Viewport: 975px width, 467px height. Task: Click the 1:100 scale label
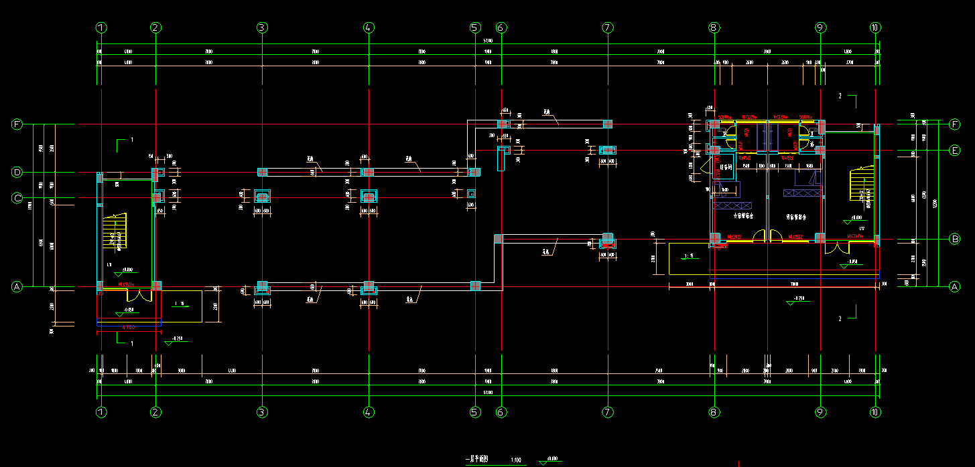pyautogui.click(x=516, y=460)
